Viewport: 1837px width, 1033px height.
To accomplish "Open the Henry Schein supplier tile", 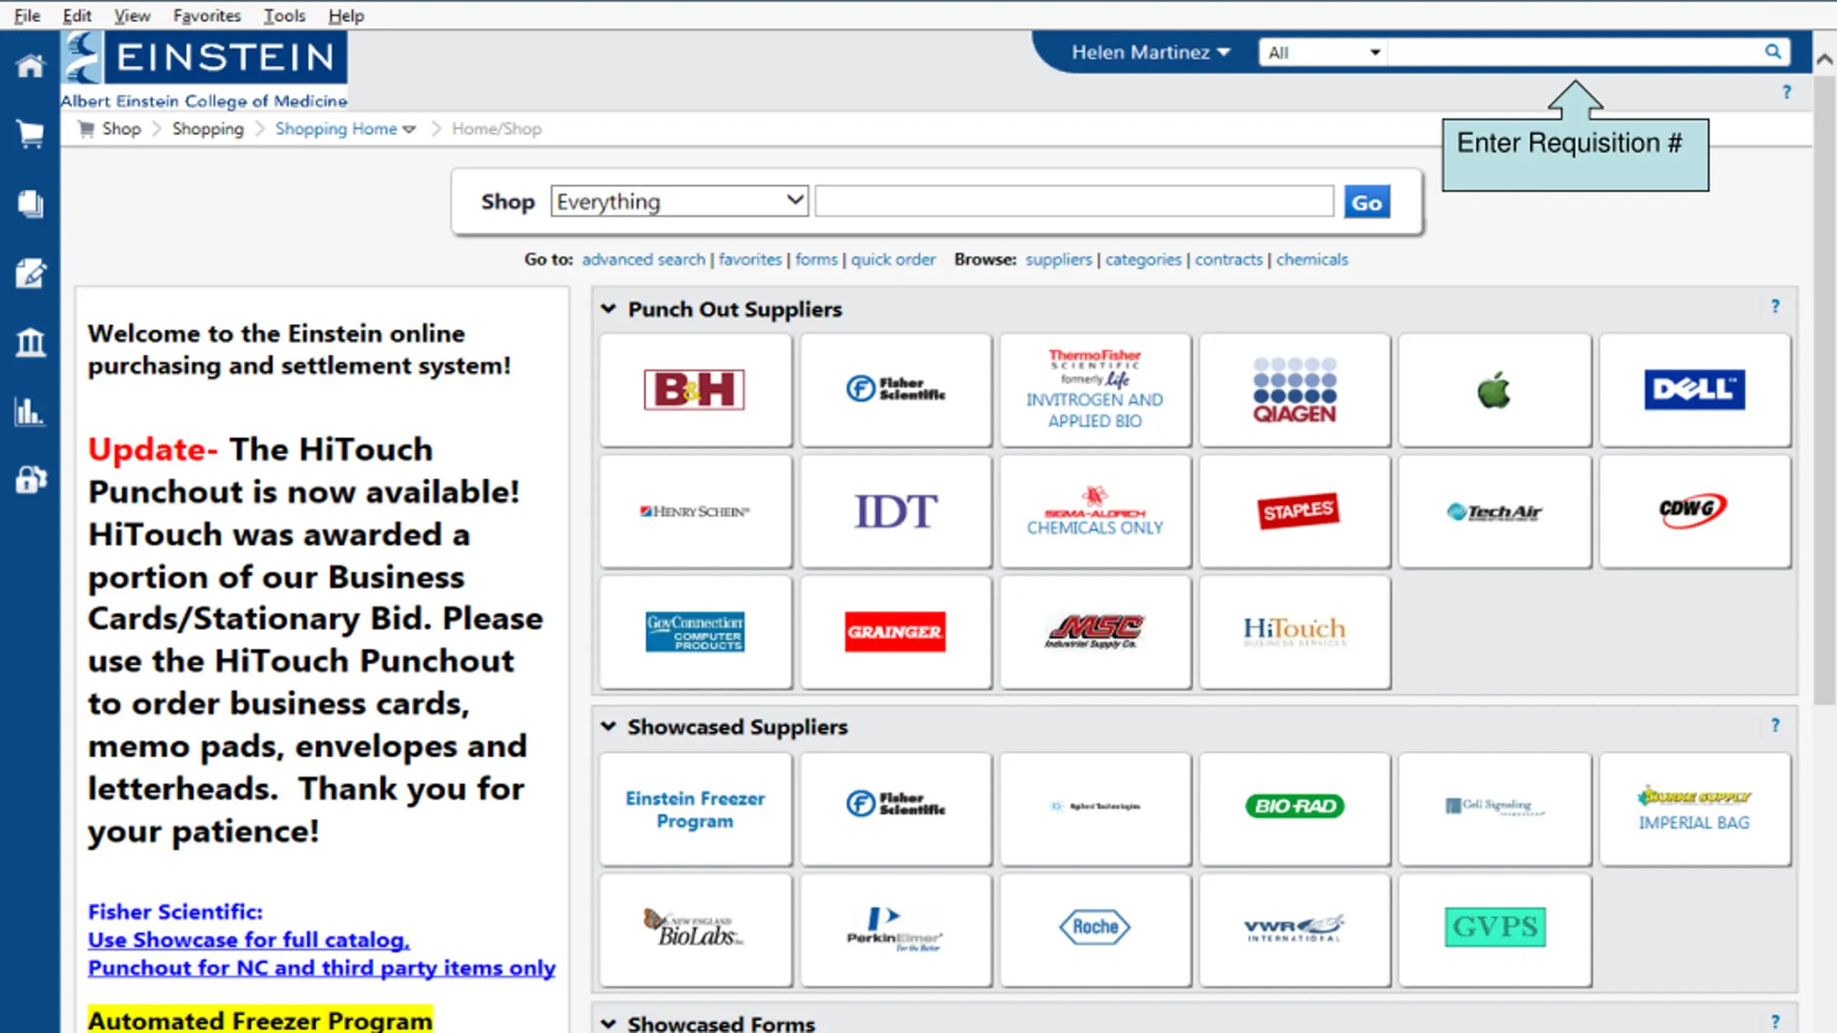I will pyautogui.click(x=695, y=511).
